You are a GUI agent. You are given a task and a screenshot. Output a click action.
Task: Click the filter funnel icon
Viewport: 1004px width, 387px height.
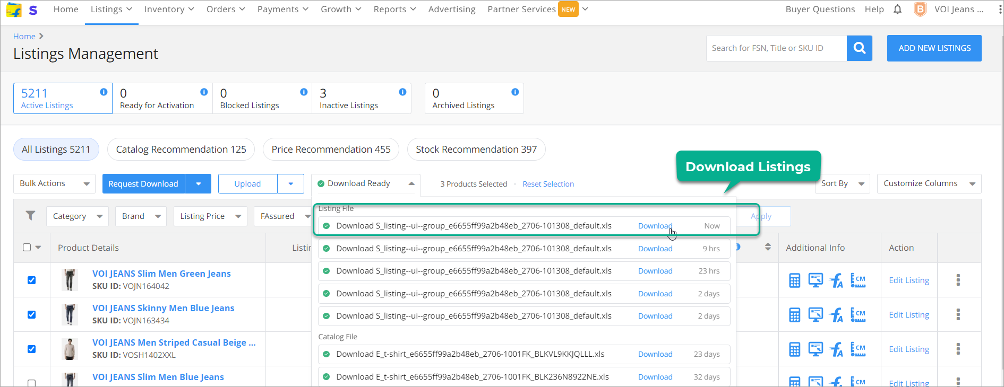(x=31, y=215)
